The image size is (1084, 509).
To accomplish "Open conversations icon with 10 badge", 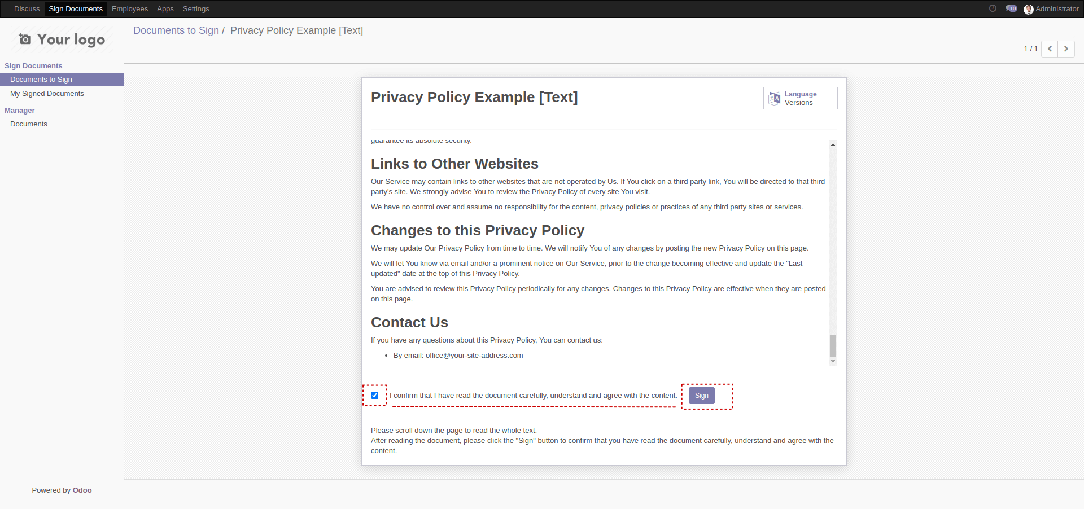I will (1011, 8).
